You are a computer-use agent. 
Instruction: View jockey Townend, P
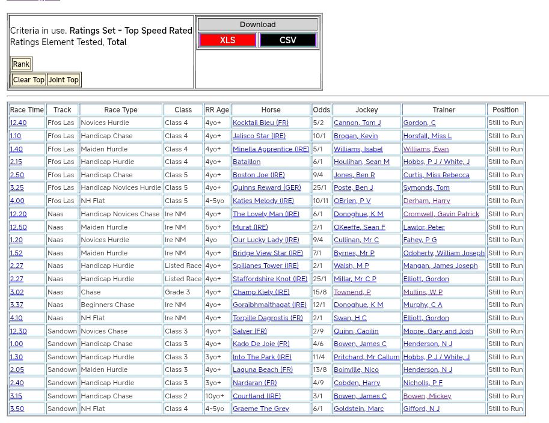tap(352, 292)
